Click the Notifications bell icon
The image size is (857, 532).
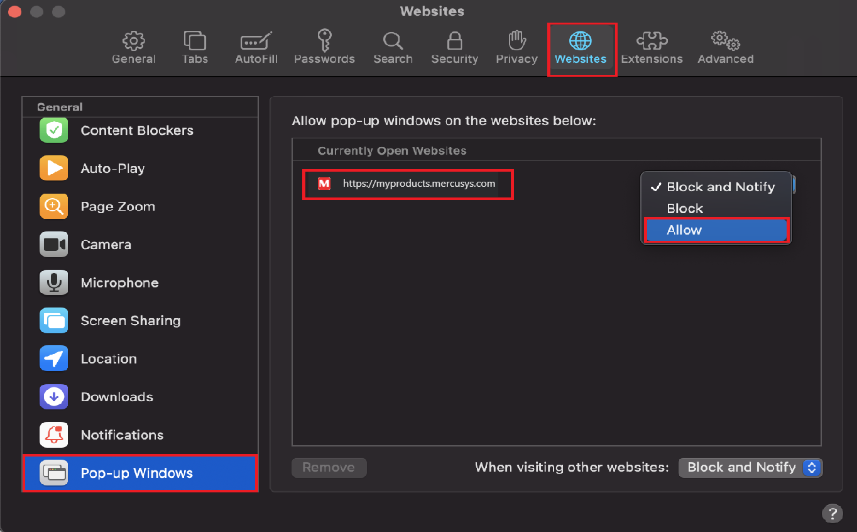[x=53, y=435]
